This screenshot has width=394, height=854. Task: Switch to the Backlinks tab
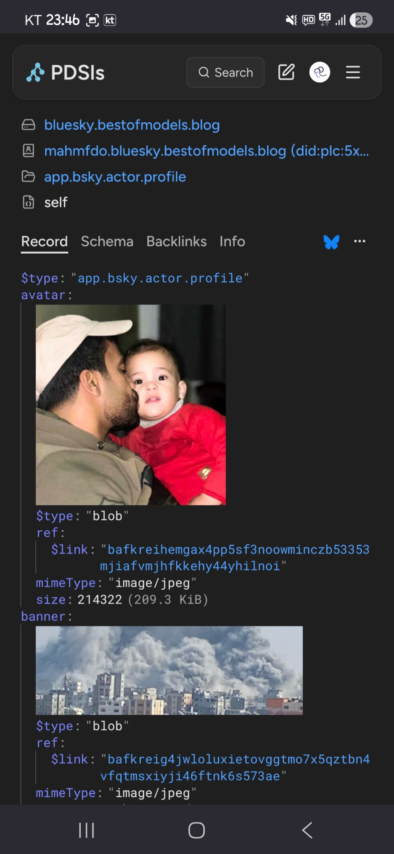click(x=176, y=242)
